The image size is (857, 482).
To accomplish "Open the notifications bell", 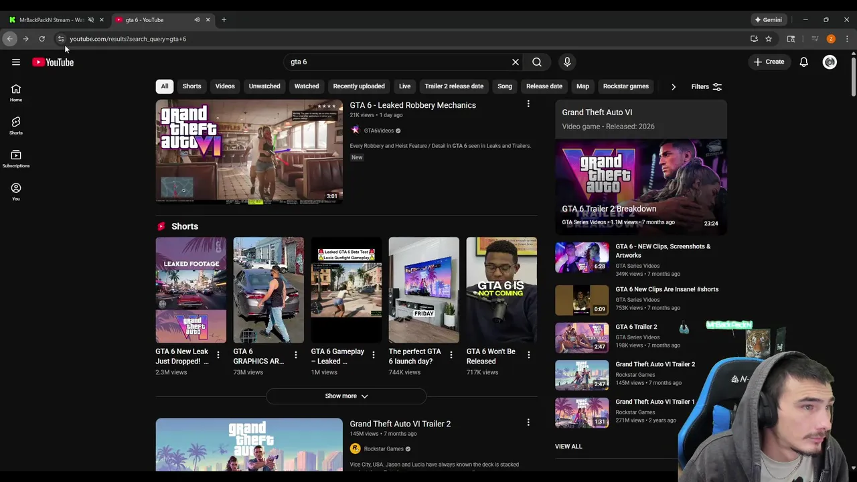I will (803, 62).
